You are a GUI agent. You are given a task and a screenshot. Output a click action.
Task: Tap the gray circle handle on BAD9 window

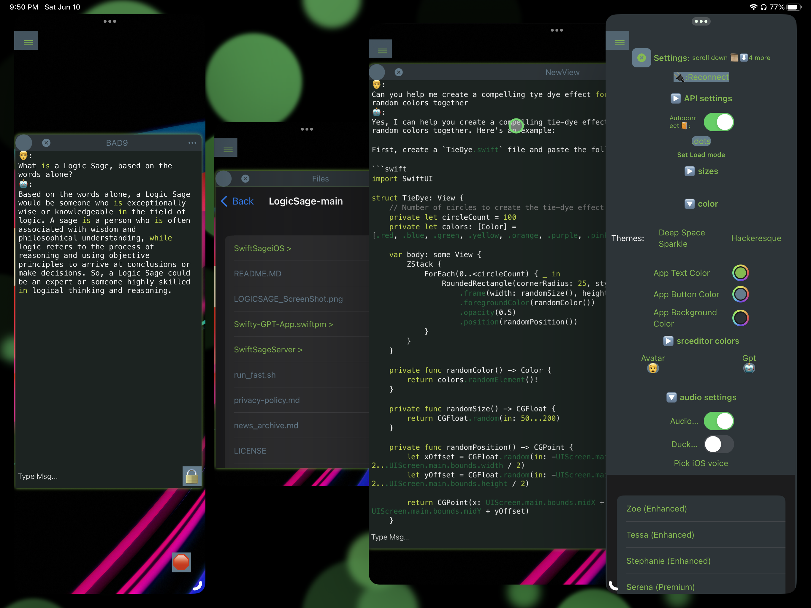coord(24,143)
